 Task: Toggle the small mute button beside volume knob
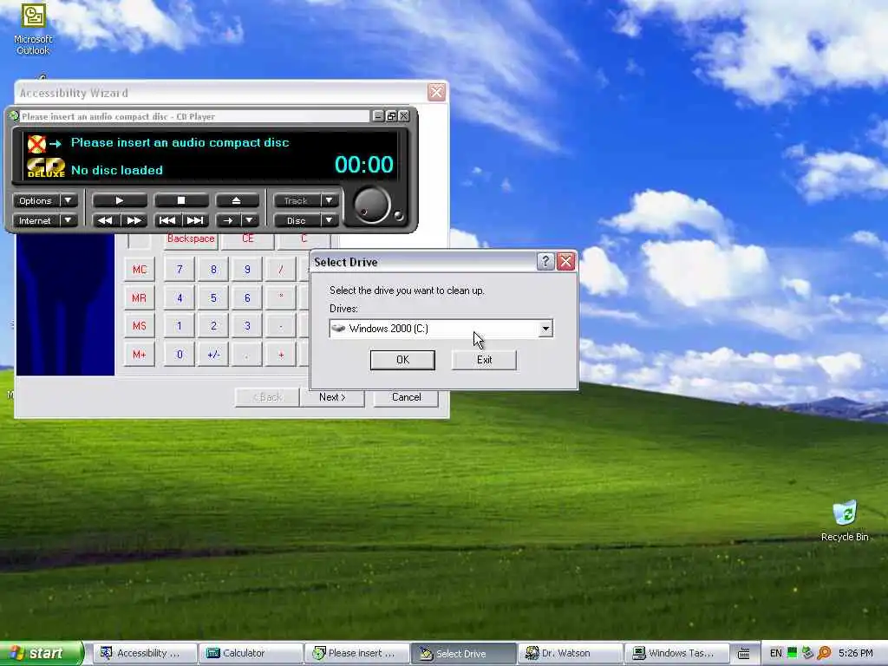399,215
